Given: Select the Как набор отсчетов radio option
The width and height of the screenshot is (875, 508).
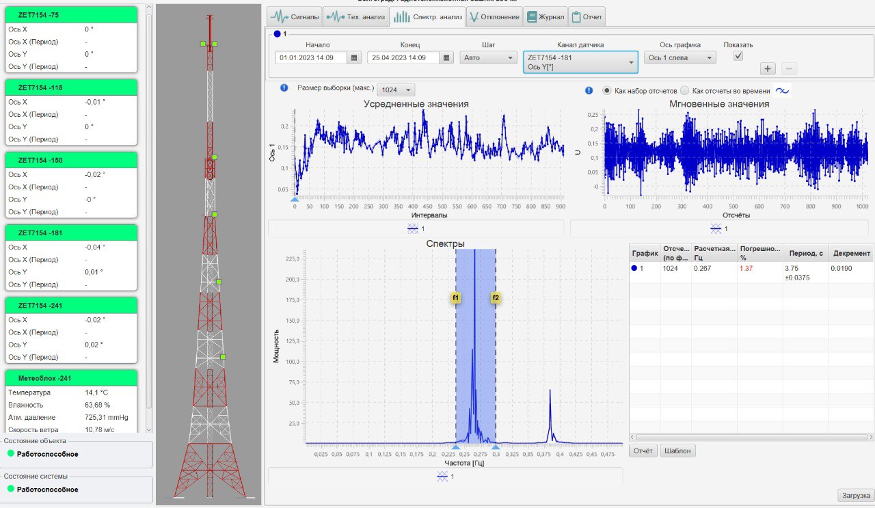Looking at the screenshot, I should (x=606, y=91).
